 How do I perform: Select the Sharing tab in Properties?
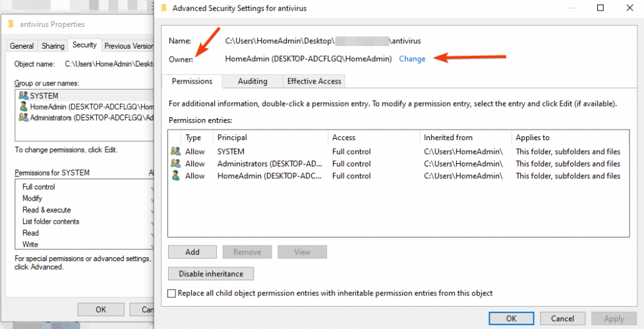click(x=53, y=46)
